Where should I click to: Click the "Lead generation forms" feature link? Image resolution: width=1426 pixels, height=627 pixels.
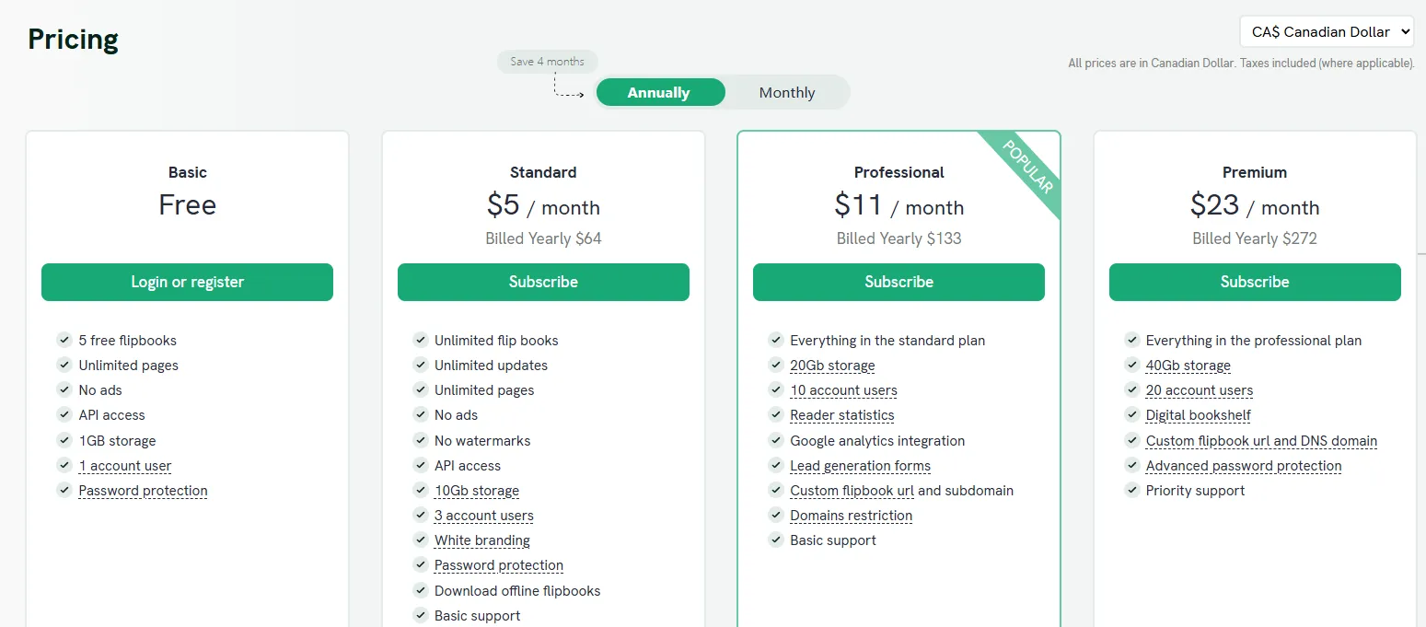[x=860, y=466]
